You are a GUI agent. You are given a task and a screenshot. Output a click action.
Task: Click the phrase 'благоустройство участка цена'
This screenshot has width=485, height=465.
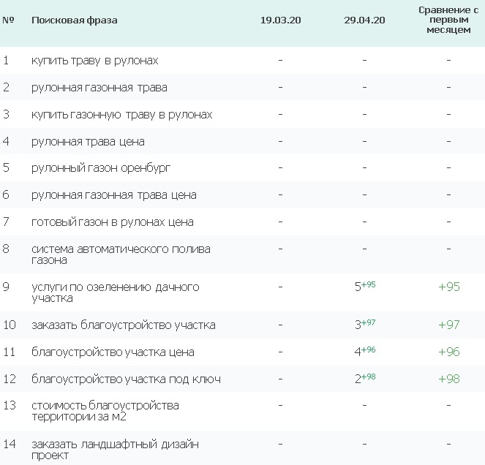click(x=113, y=352)
